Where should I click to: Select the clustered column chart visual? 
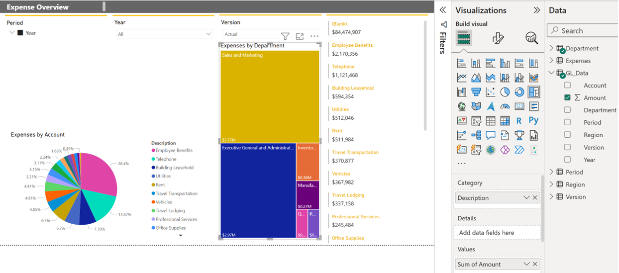pyautogui.click(x=505, y=63)
